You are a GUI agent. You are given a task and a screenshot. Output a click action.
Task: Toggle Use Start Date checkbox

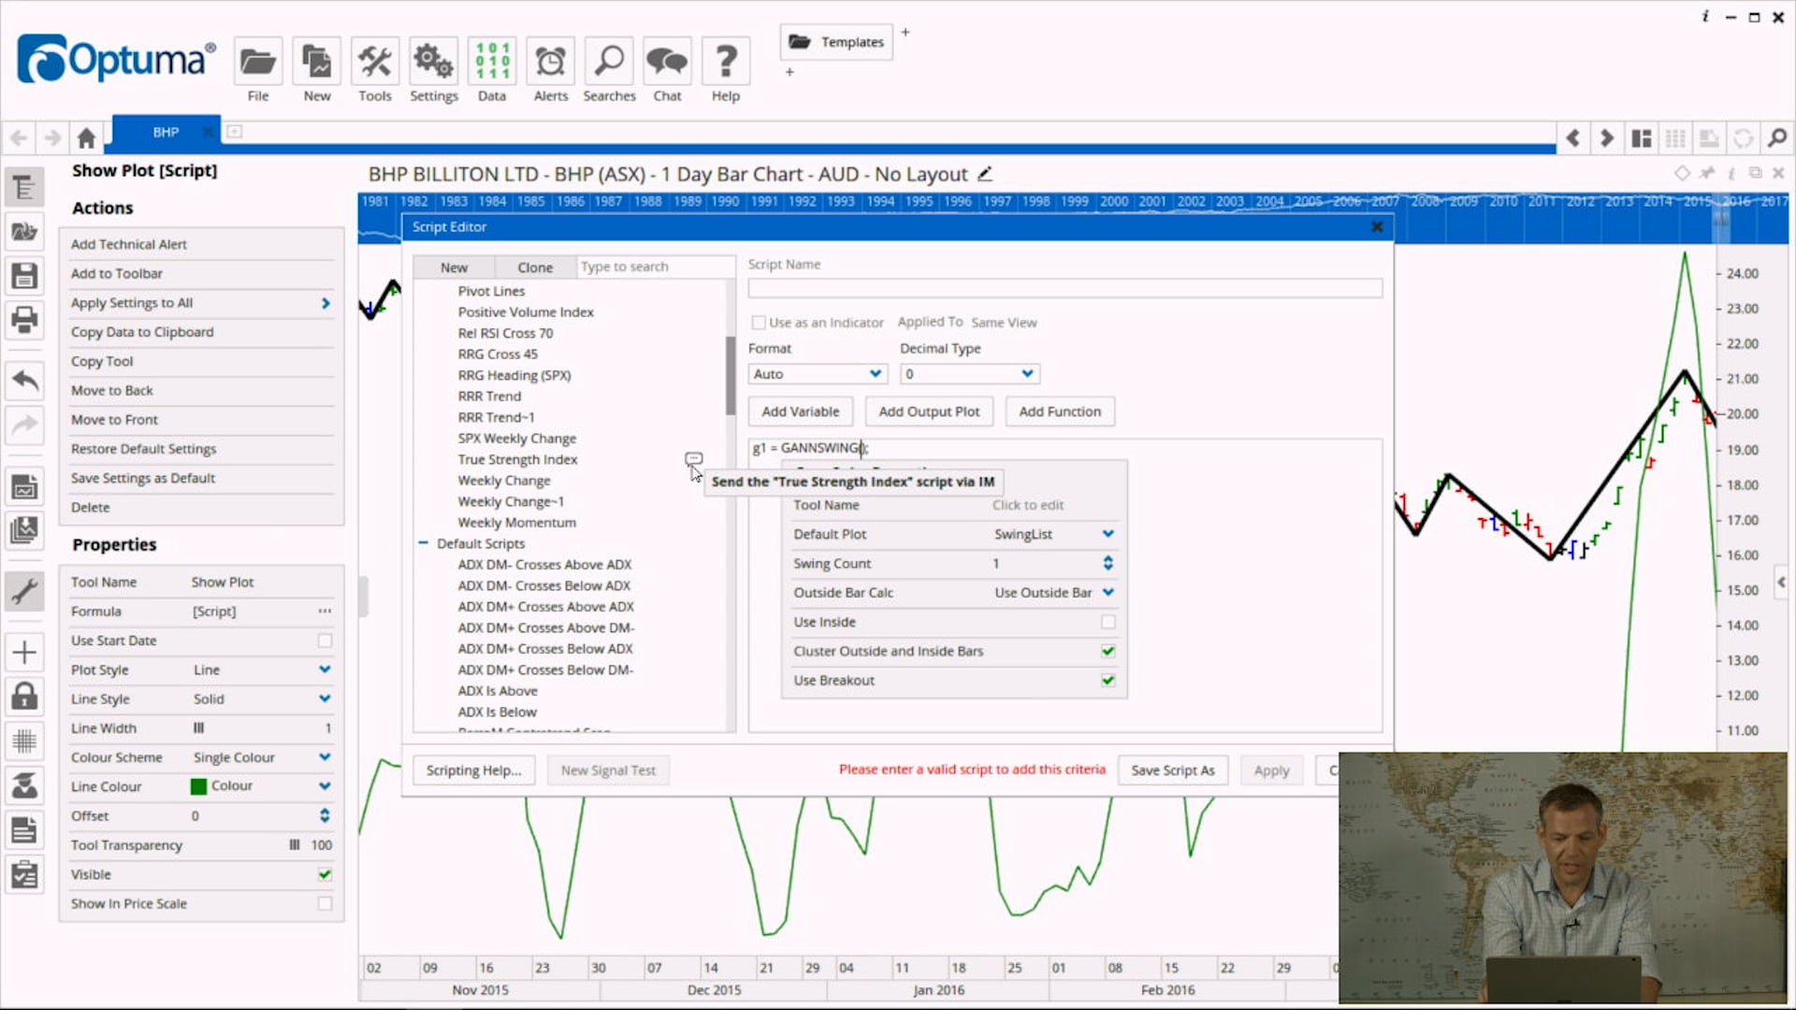tap(325, 641)
